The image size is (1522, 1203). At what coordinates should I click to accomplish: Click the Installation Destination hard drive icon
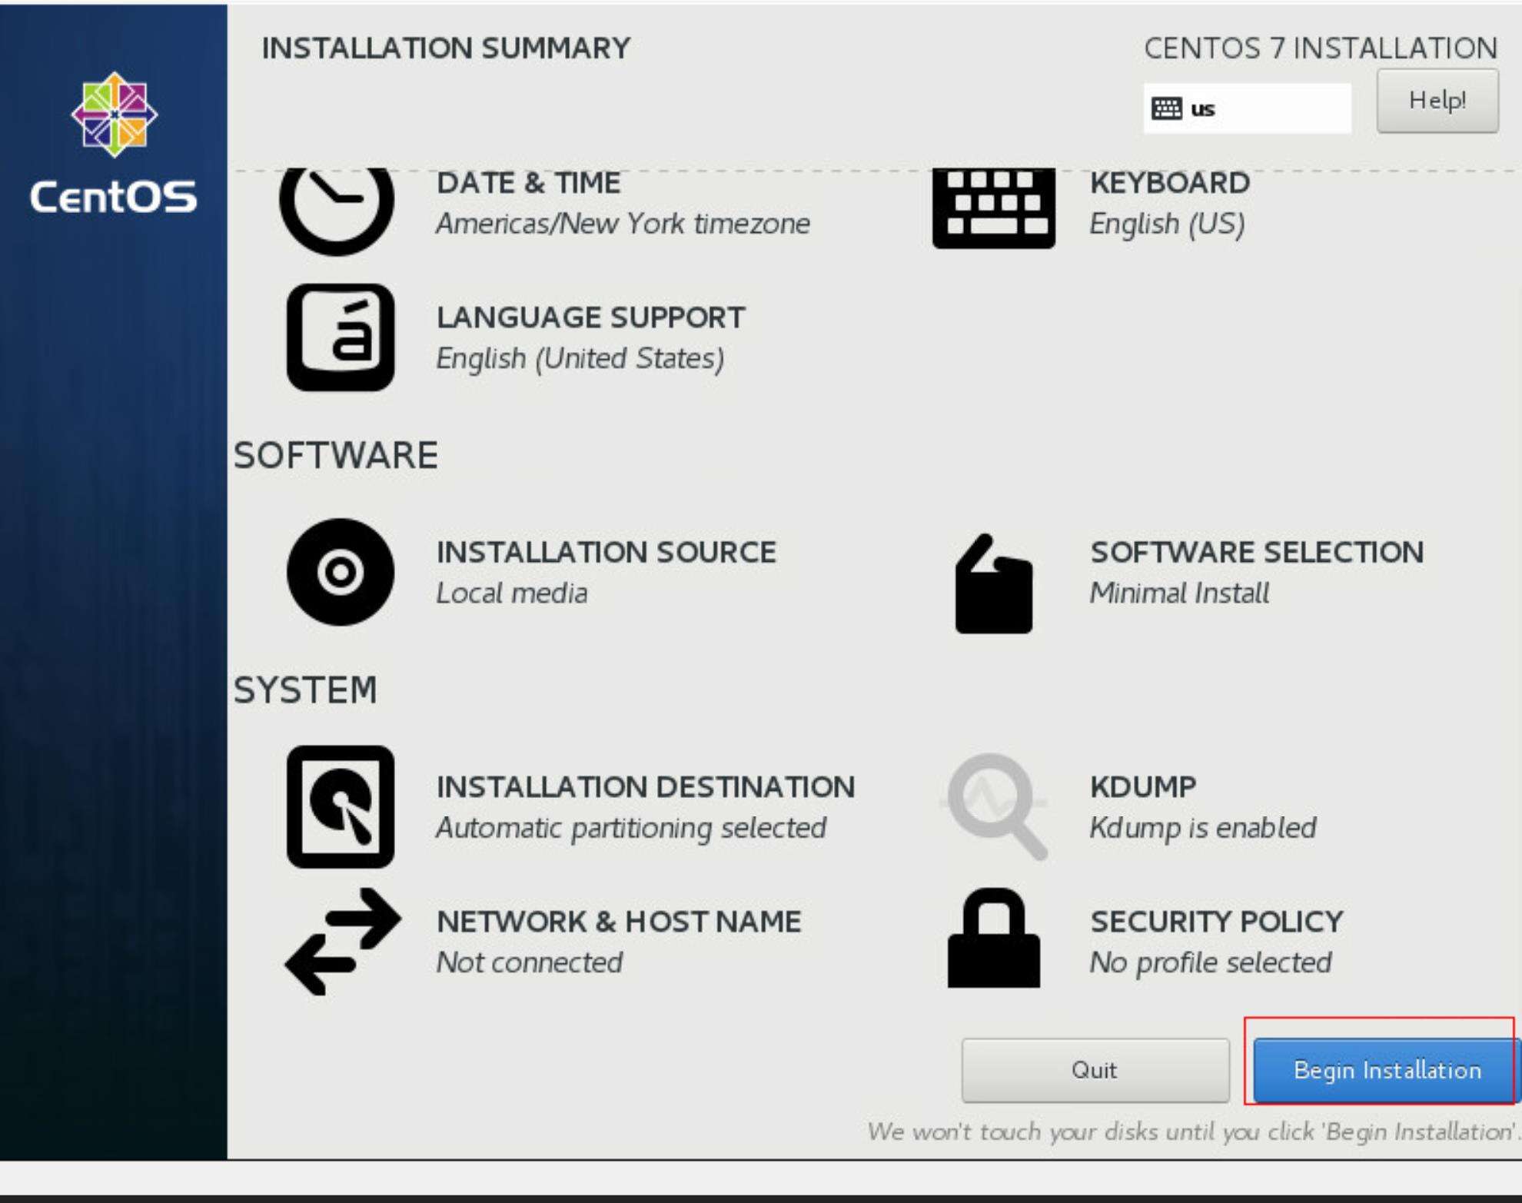341,806
